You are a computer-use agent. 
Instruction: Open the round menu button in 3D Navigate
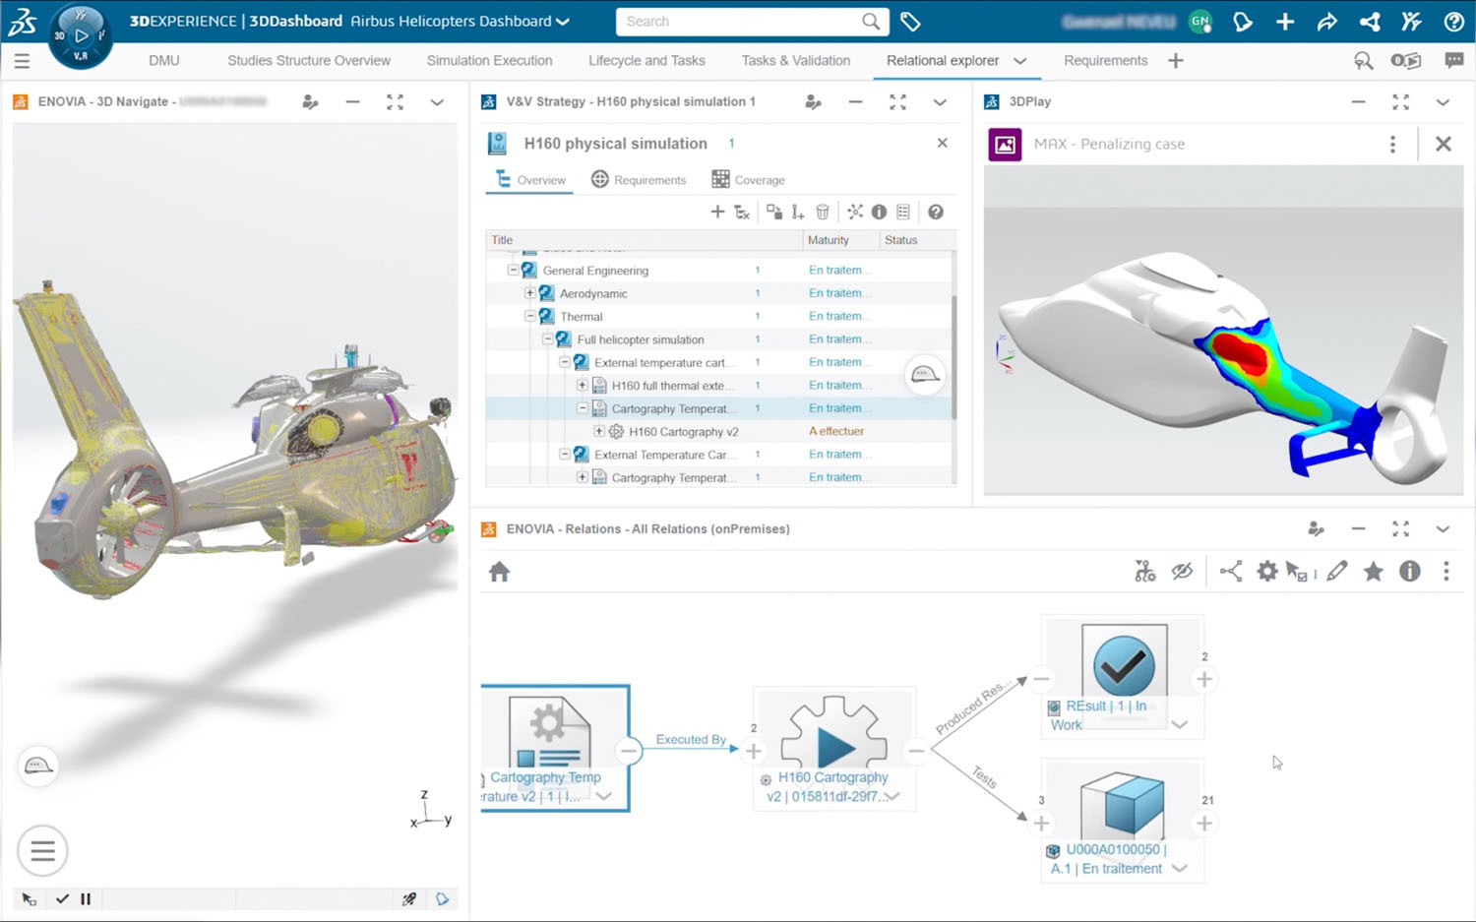coord(42,850)
